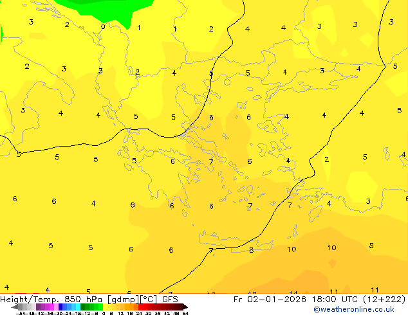Click the 'Height/Temp. 850 hPa' title text
The width and height of the screenshot is (408, 315).
pyautogui.click(x=51, y=299)
